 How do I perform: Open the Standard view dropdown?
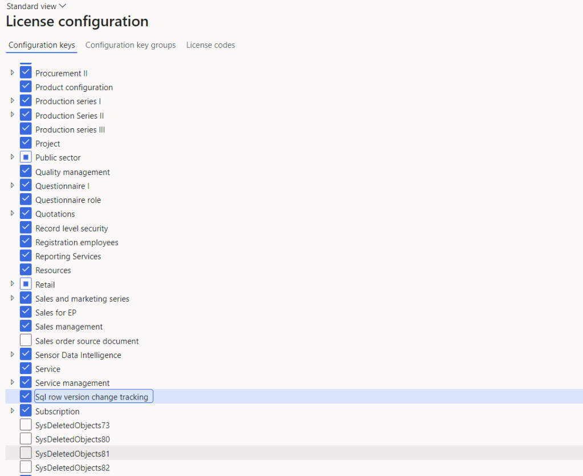click(x=36, y=6)
